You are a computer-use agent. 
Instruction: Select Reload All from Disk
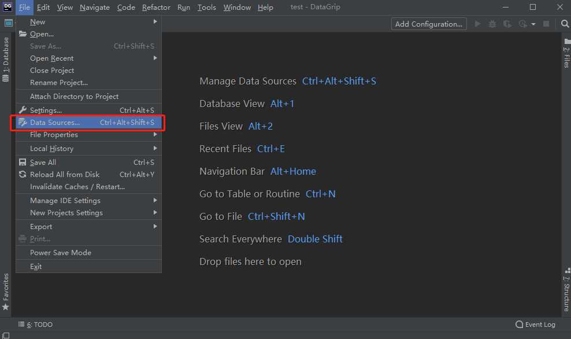[88, 175]
